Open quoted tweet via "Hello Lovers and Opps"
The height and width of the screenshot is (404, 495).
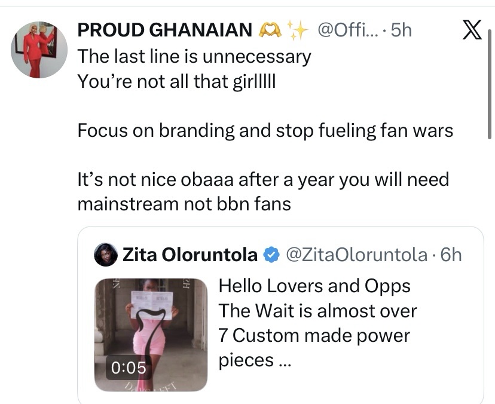[x=314, y=286]
